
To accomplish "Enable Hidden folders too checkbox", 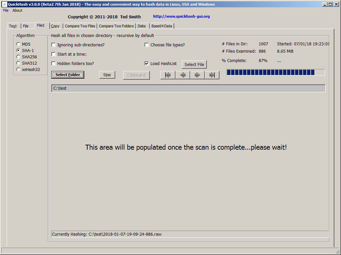I will [54, 64].
